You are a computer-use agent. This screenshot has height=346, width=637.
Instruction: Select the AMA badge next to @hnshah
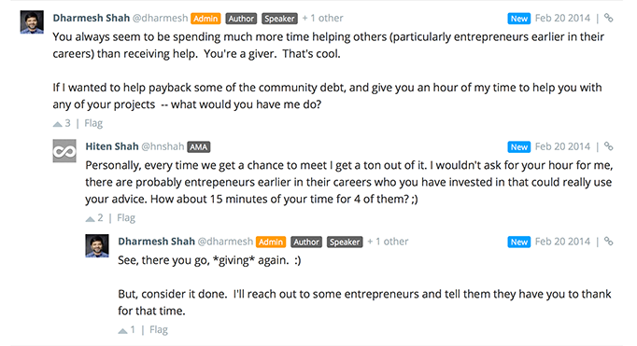pyautogui.click(x=199, y=146)
